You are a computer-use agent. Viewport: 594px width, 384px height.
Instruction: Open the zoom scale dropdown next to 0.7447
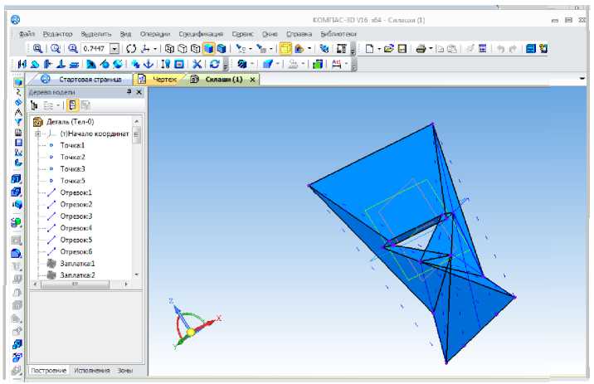(114, 49)
